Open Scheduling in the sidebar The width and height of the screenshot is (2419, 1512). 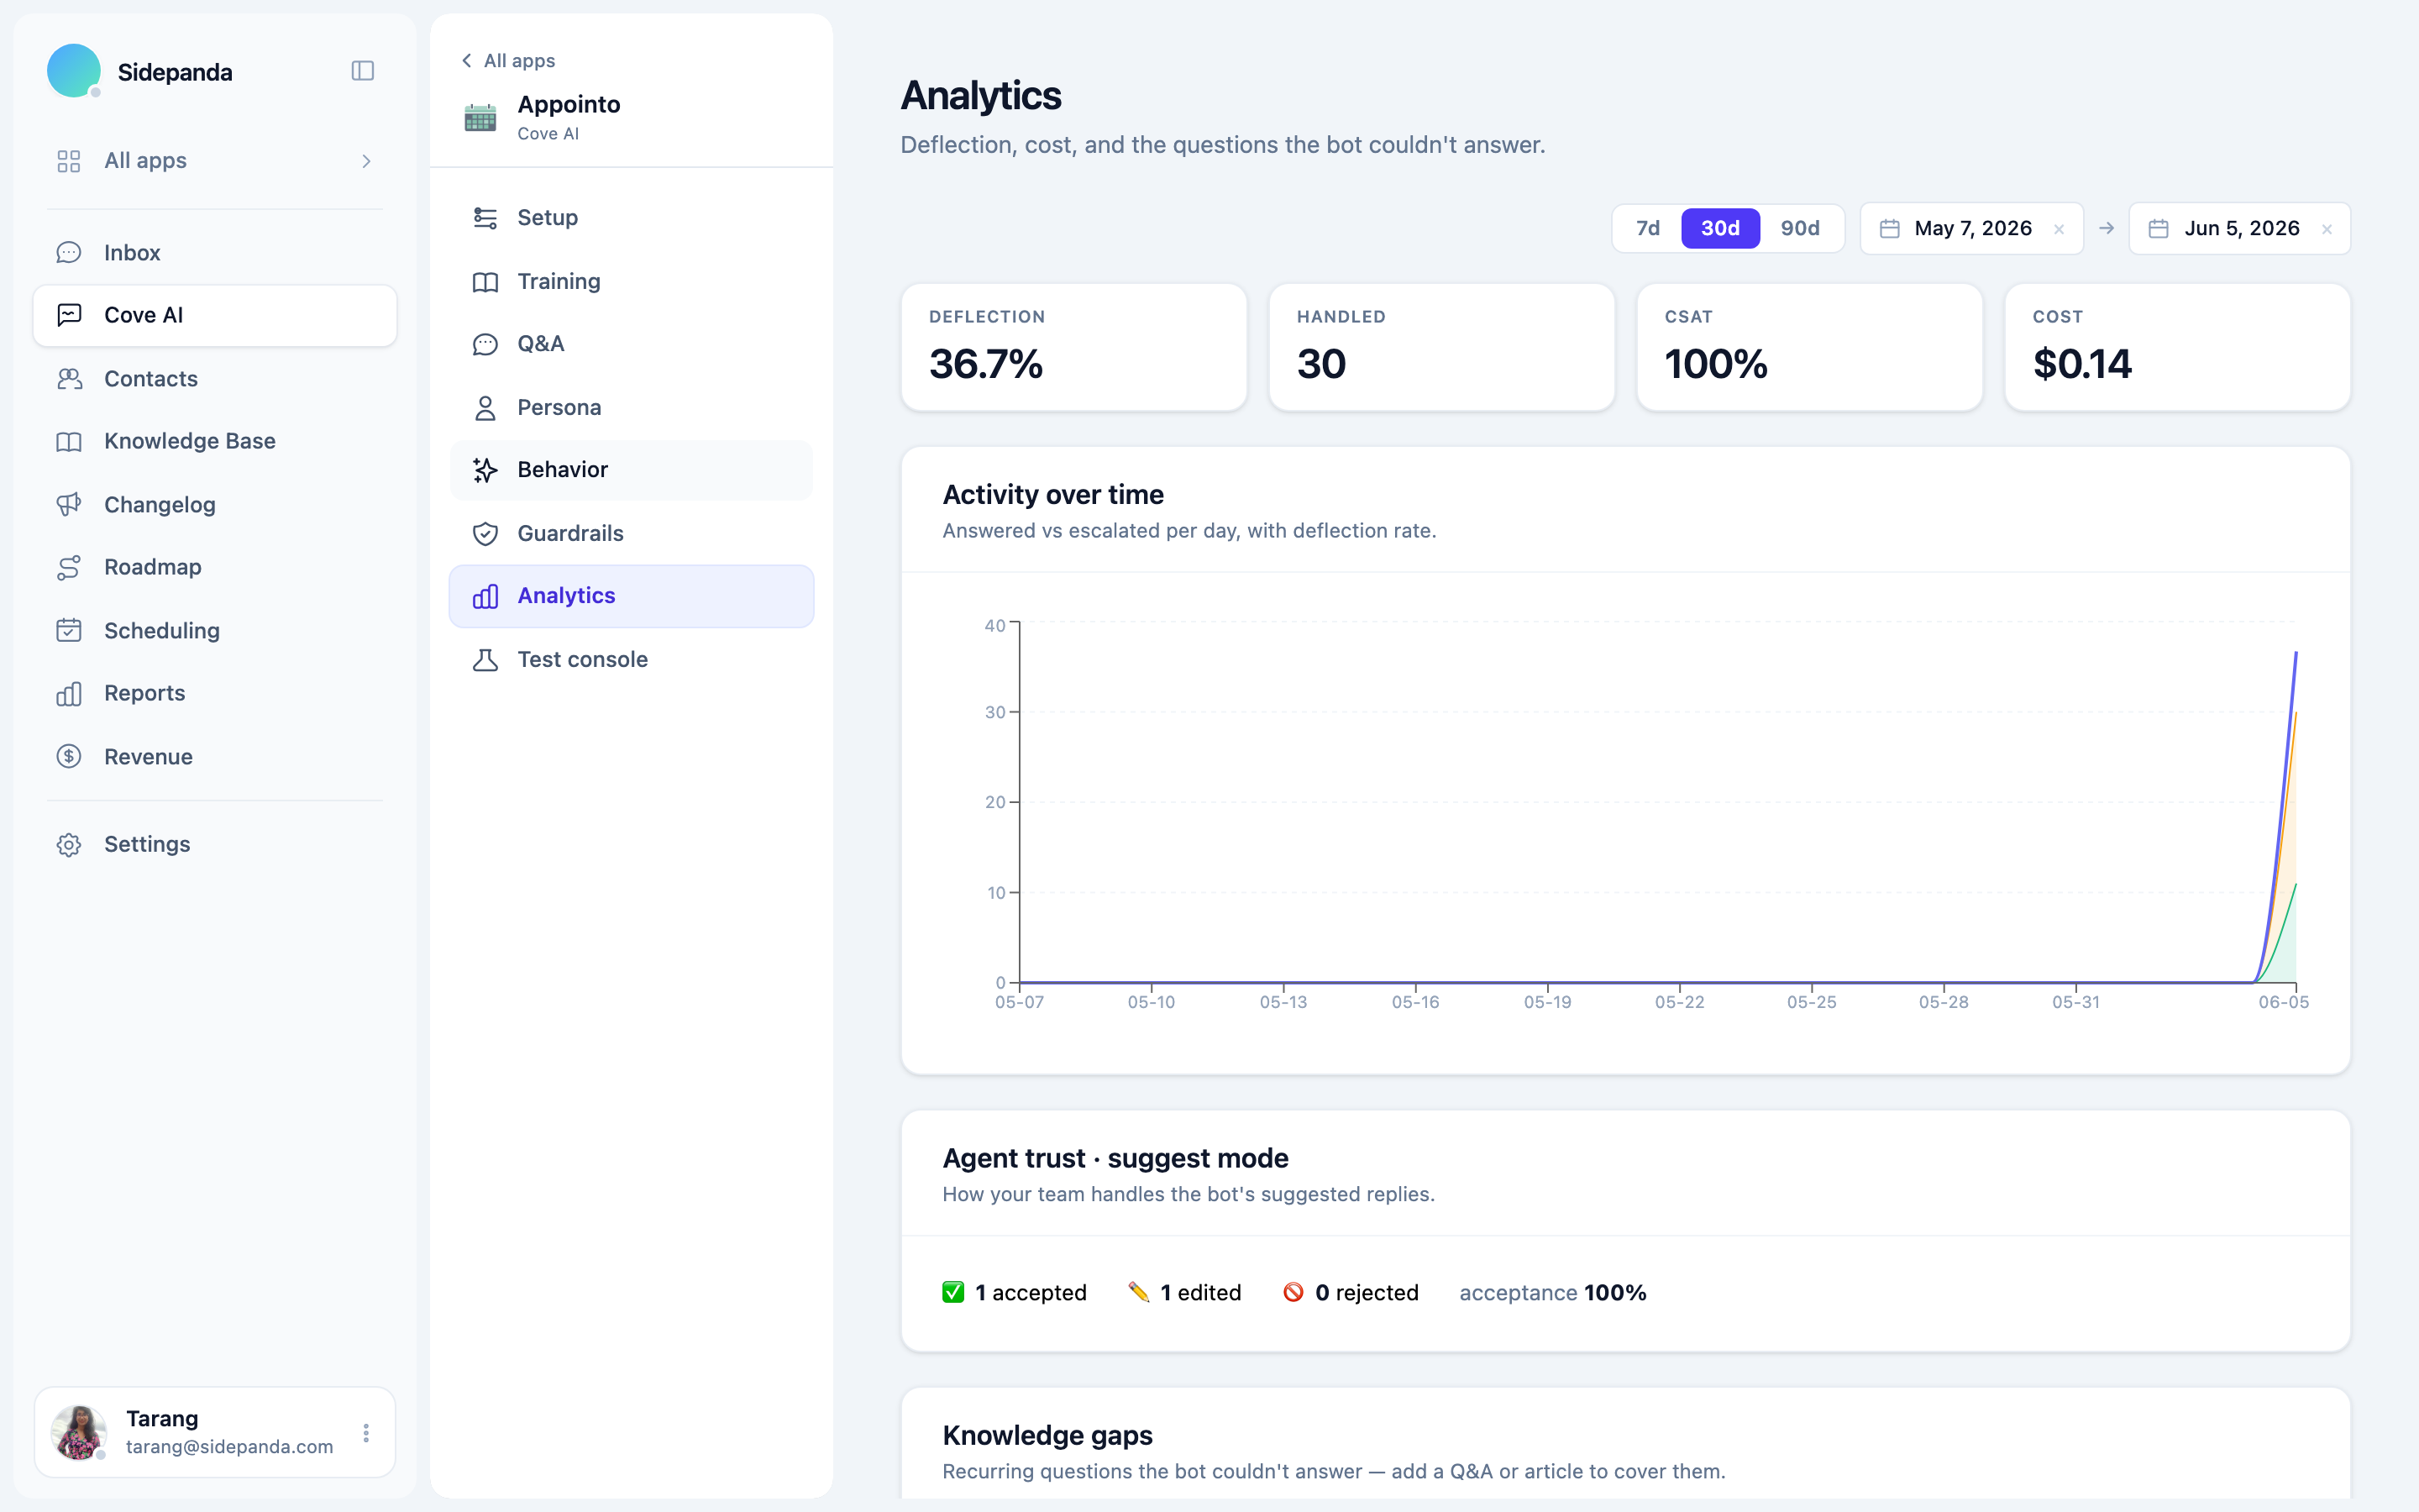[215, 631]
